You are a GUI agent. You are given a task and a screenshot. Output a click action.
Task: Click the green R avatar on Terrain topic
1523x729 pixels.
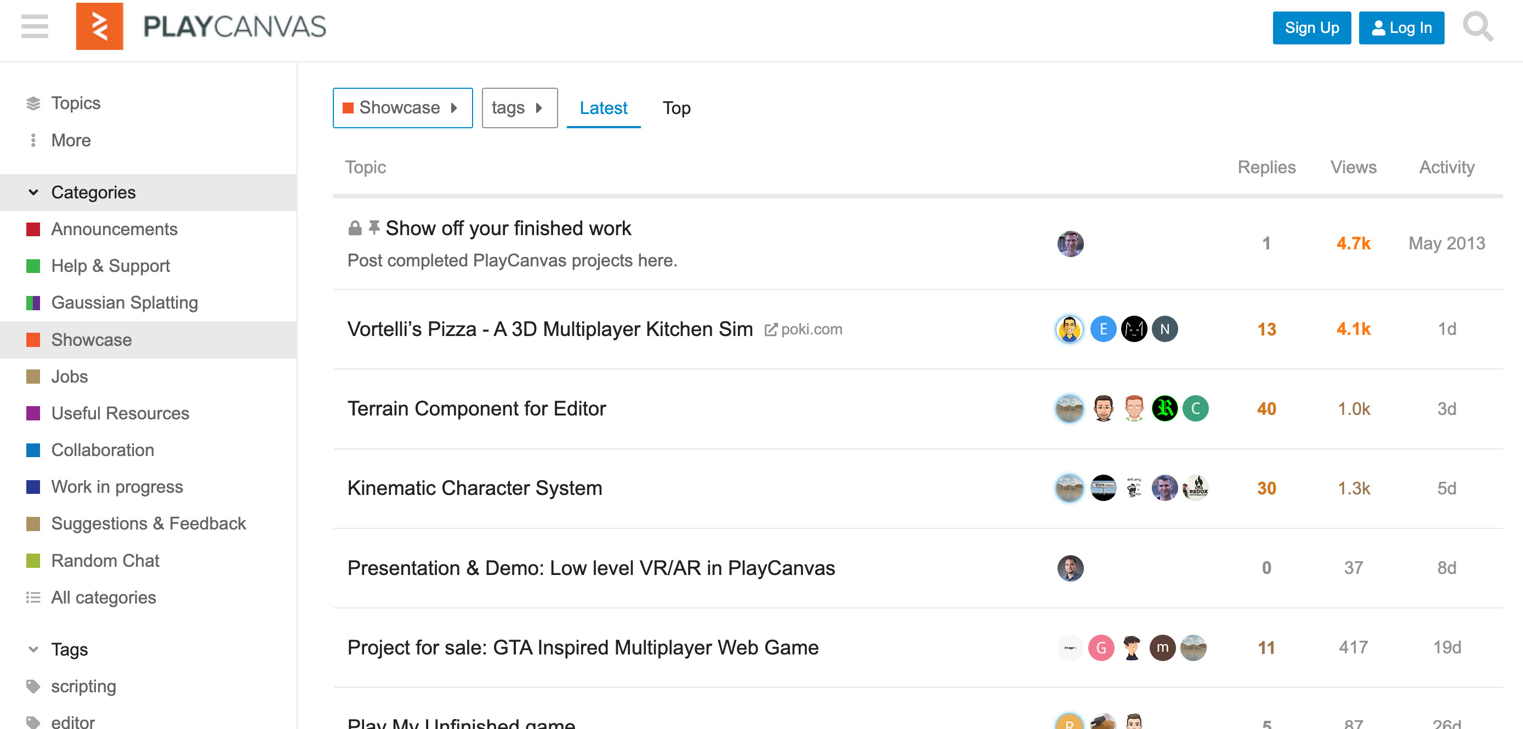pyautogui.click(x=1164, y=408)
